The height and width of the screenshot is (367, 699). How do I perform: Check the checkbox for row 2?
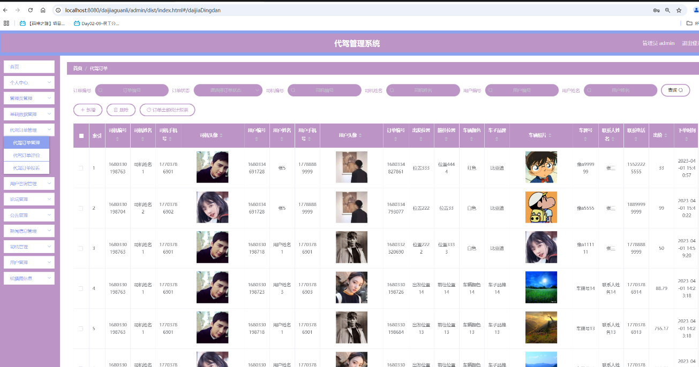pyautogui.click(x=81, y=208)
